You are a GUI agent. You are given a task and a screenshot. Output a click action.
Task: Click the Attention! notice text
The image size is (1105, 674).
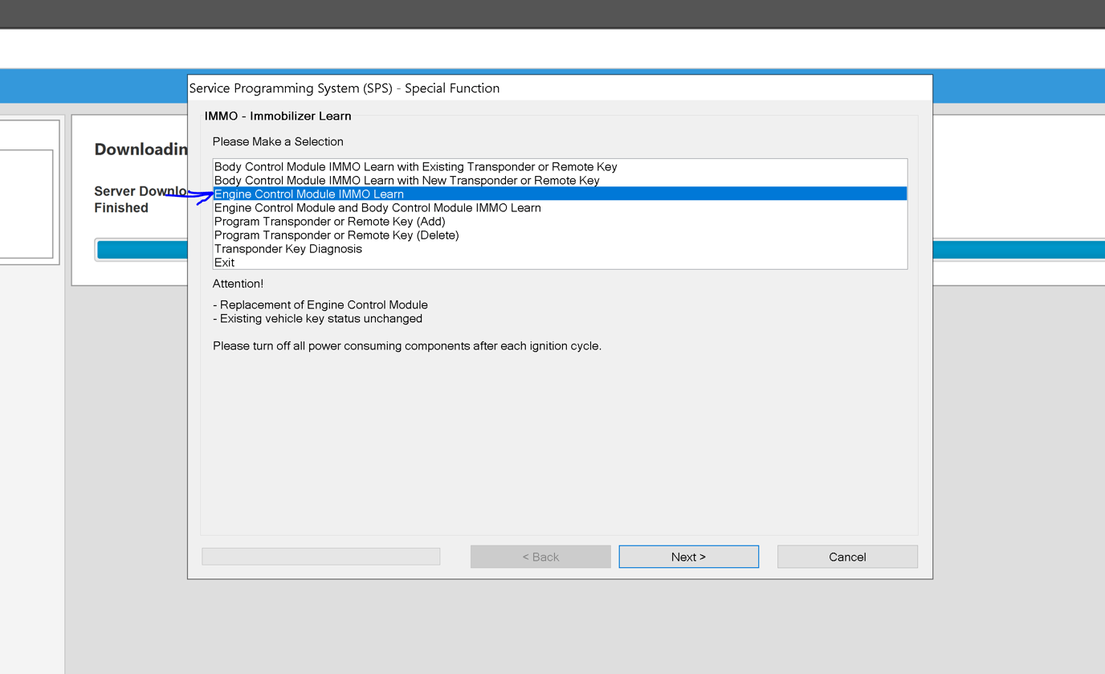coord(238,284)
